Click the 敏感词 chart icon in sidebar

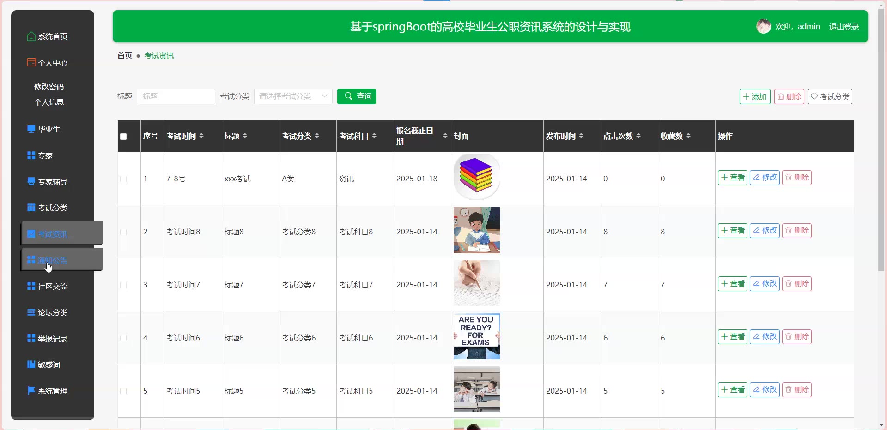coord(31,364)
